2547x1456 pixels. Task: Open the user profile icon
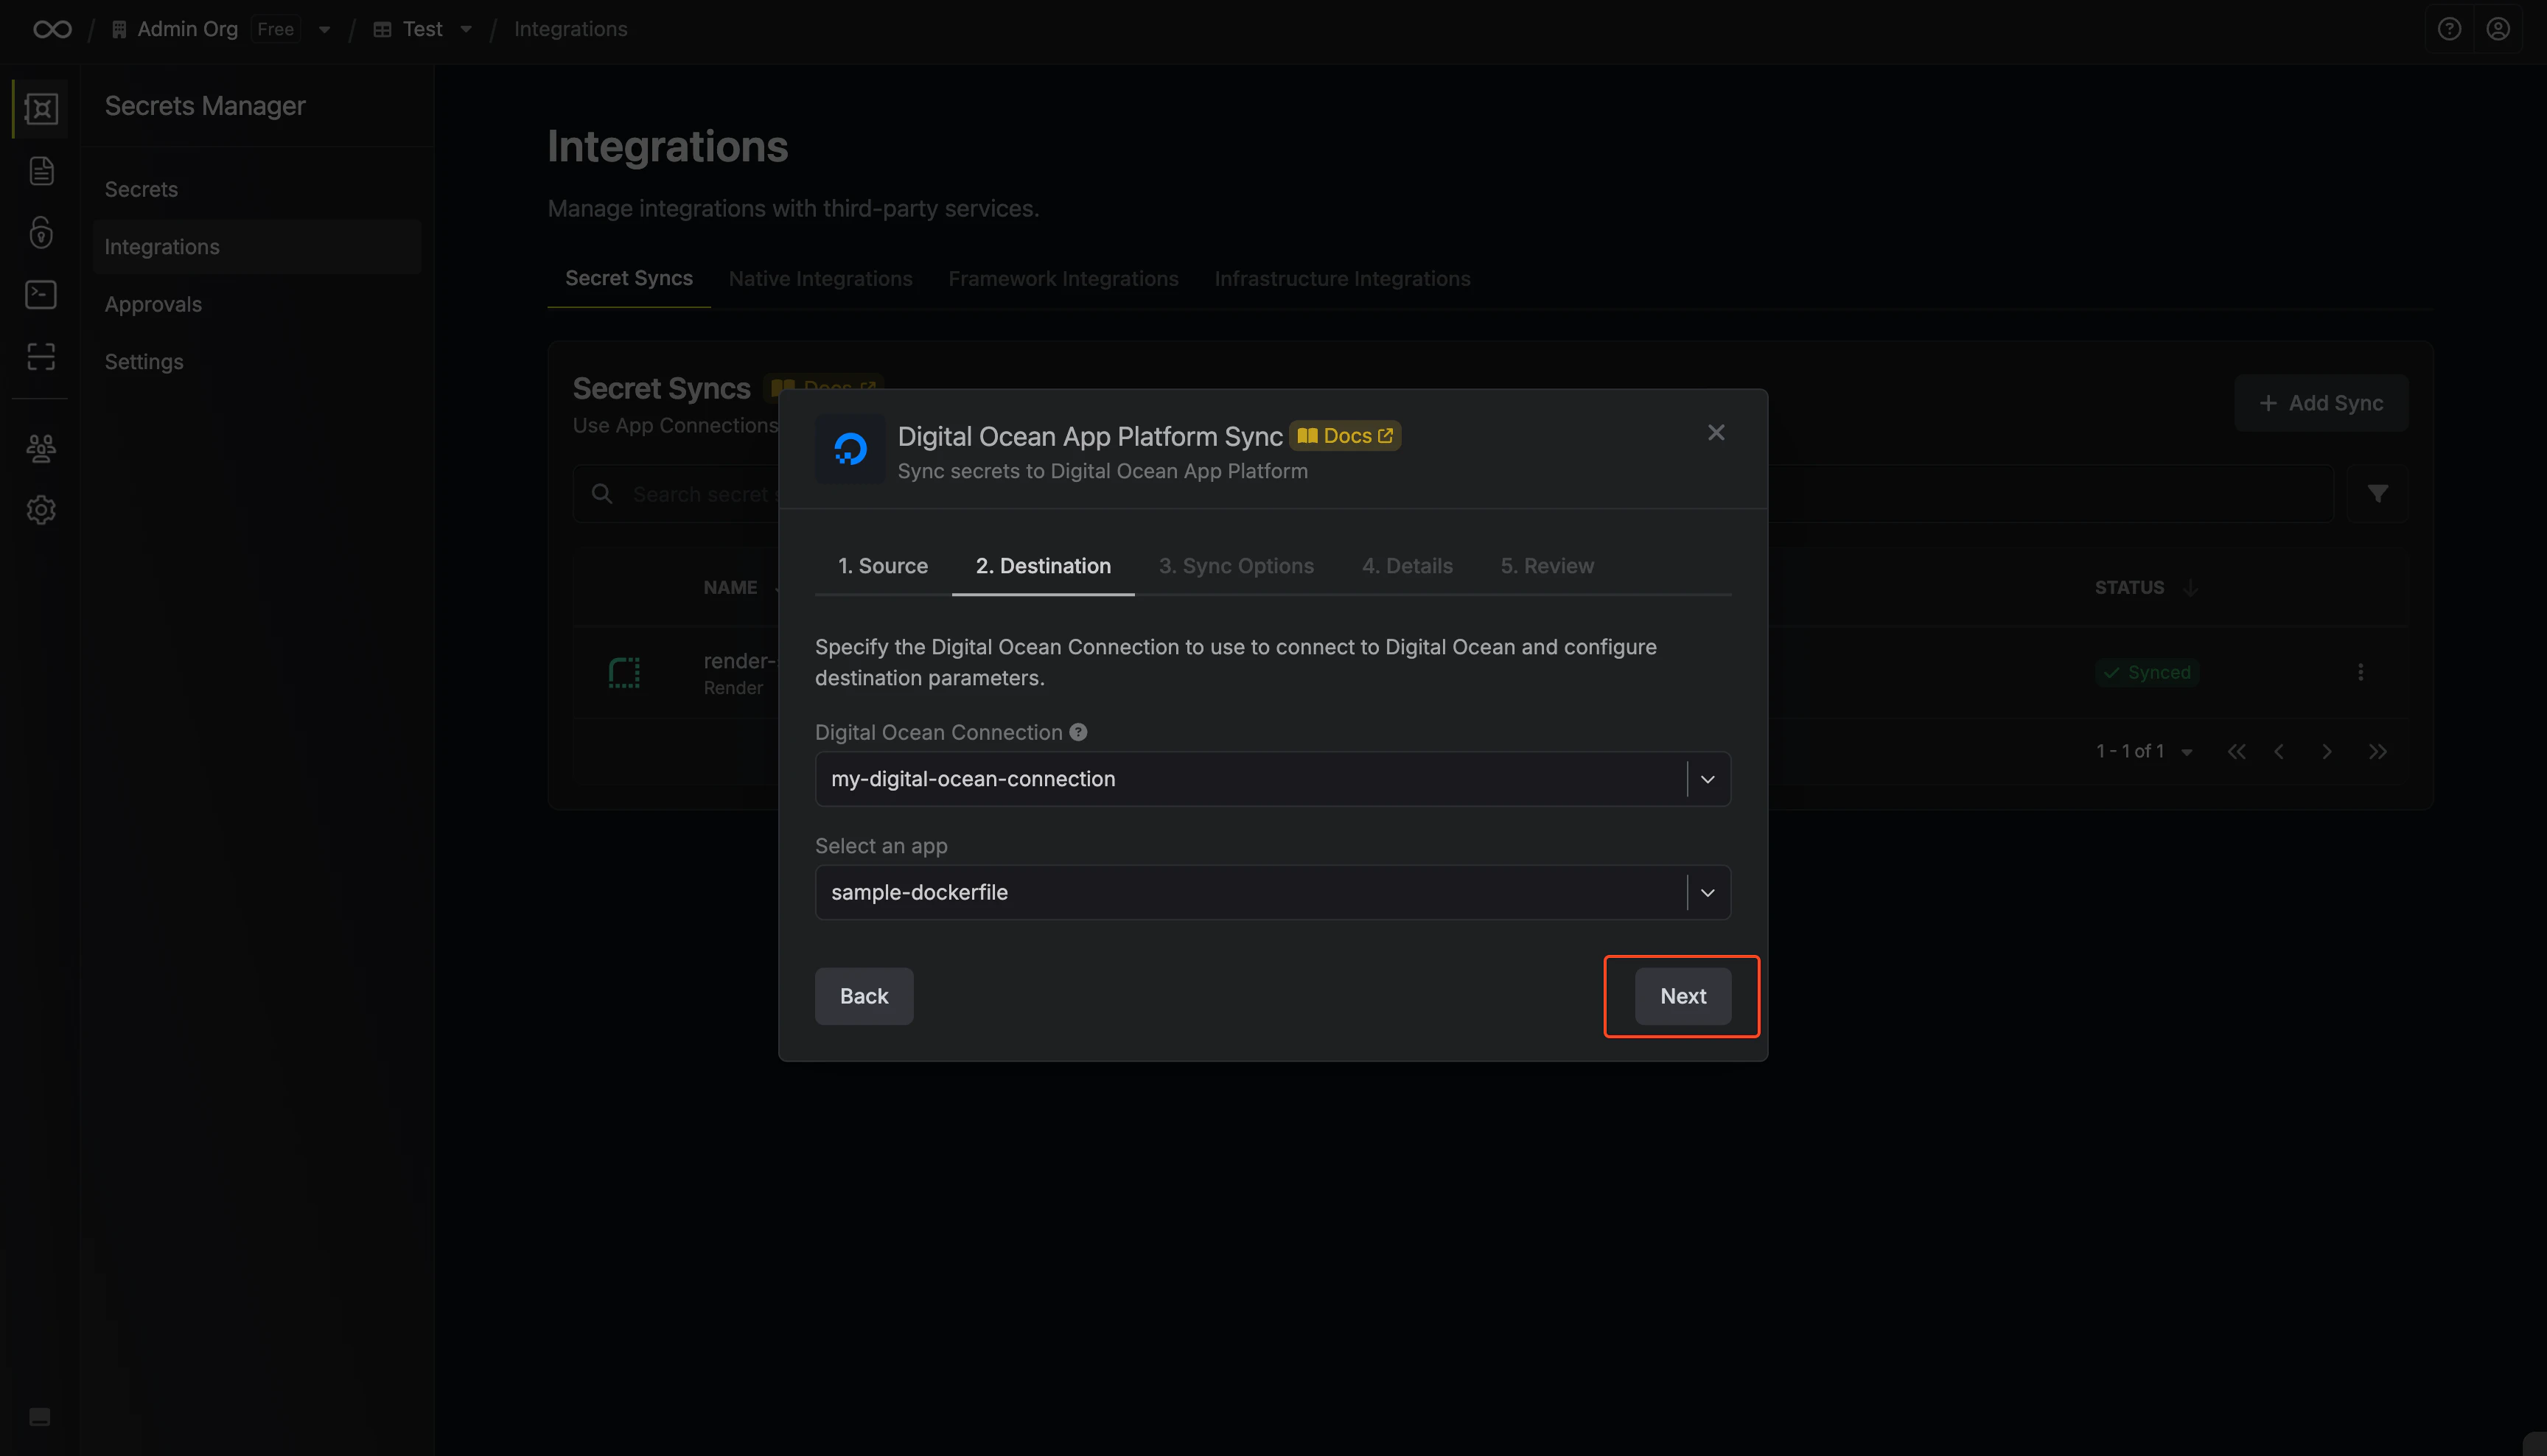point(2498,29)
